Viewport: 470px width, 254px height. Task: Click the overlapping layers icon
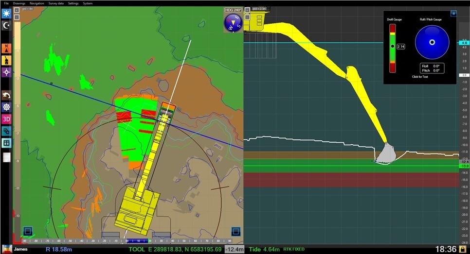6,131
